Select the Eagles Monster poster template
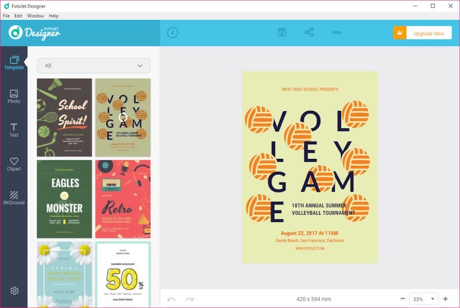Image resolution: width=460 pixels, height=308 pixels. [64, 199]
